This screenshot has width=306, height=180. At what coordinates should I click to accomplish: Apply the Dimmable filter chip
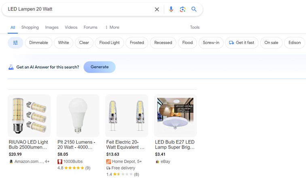click(x=38, y=43)
